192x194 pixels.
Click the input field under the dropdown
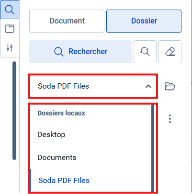(x=93, y=102)
